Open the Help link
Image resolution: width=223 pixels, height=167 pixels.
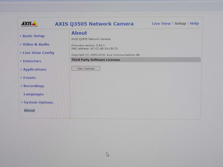coord(194,23)
